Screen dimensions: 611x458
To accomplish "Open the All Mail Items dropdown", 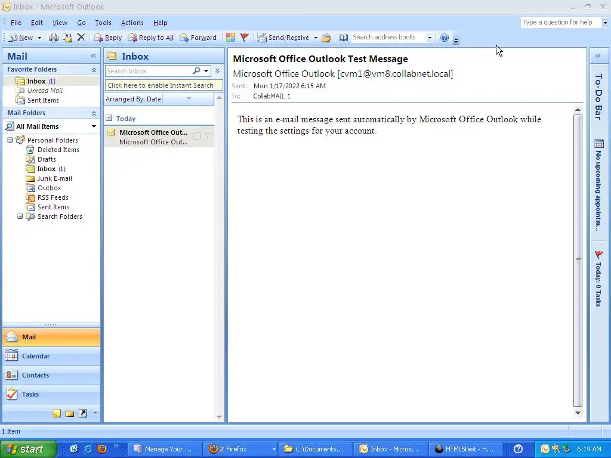I will pyautogui.click(x=94, y=126).
